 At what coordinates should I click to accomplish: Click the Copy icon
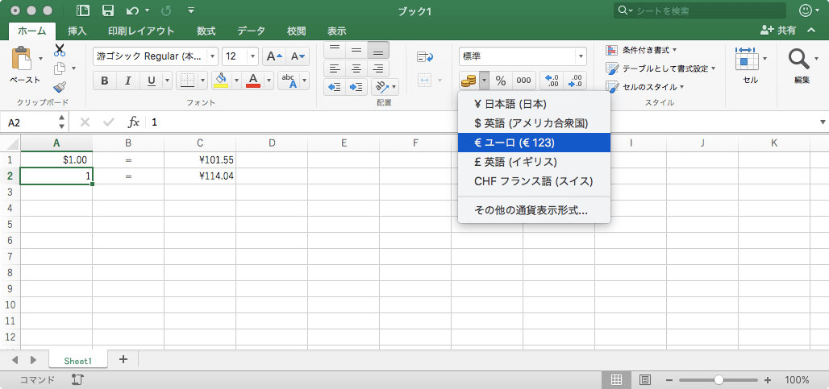[59, 68]
